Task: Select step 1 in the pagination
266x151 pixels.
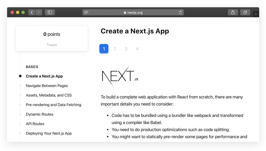Action: [104, 49]
